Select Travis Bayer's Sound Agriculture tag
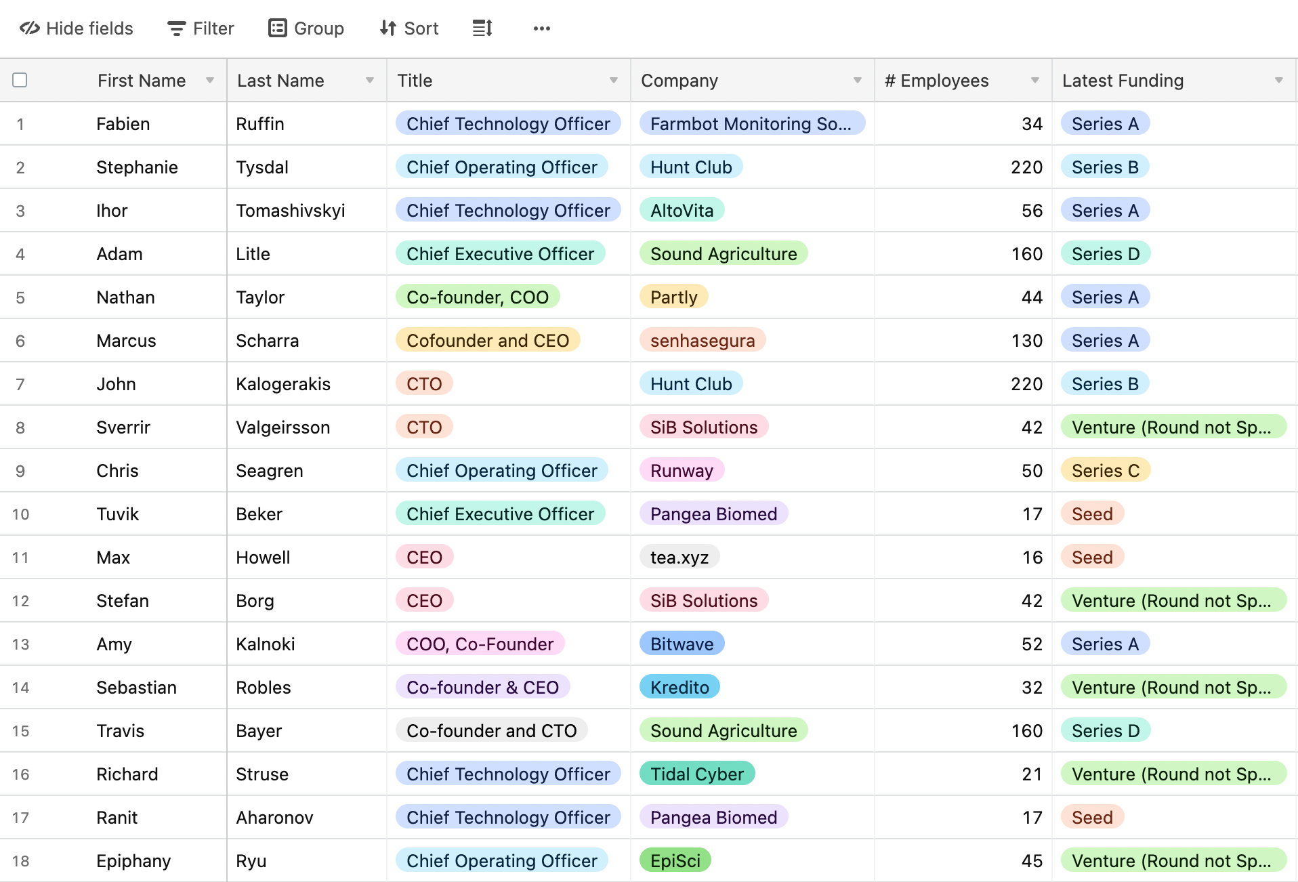The width and height of the screenshot is (1298, 882). point(724,731)
